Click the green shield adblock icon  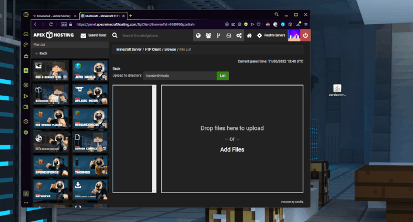coord(246,24)
